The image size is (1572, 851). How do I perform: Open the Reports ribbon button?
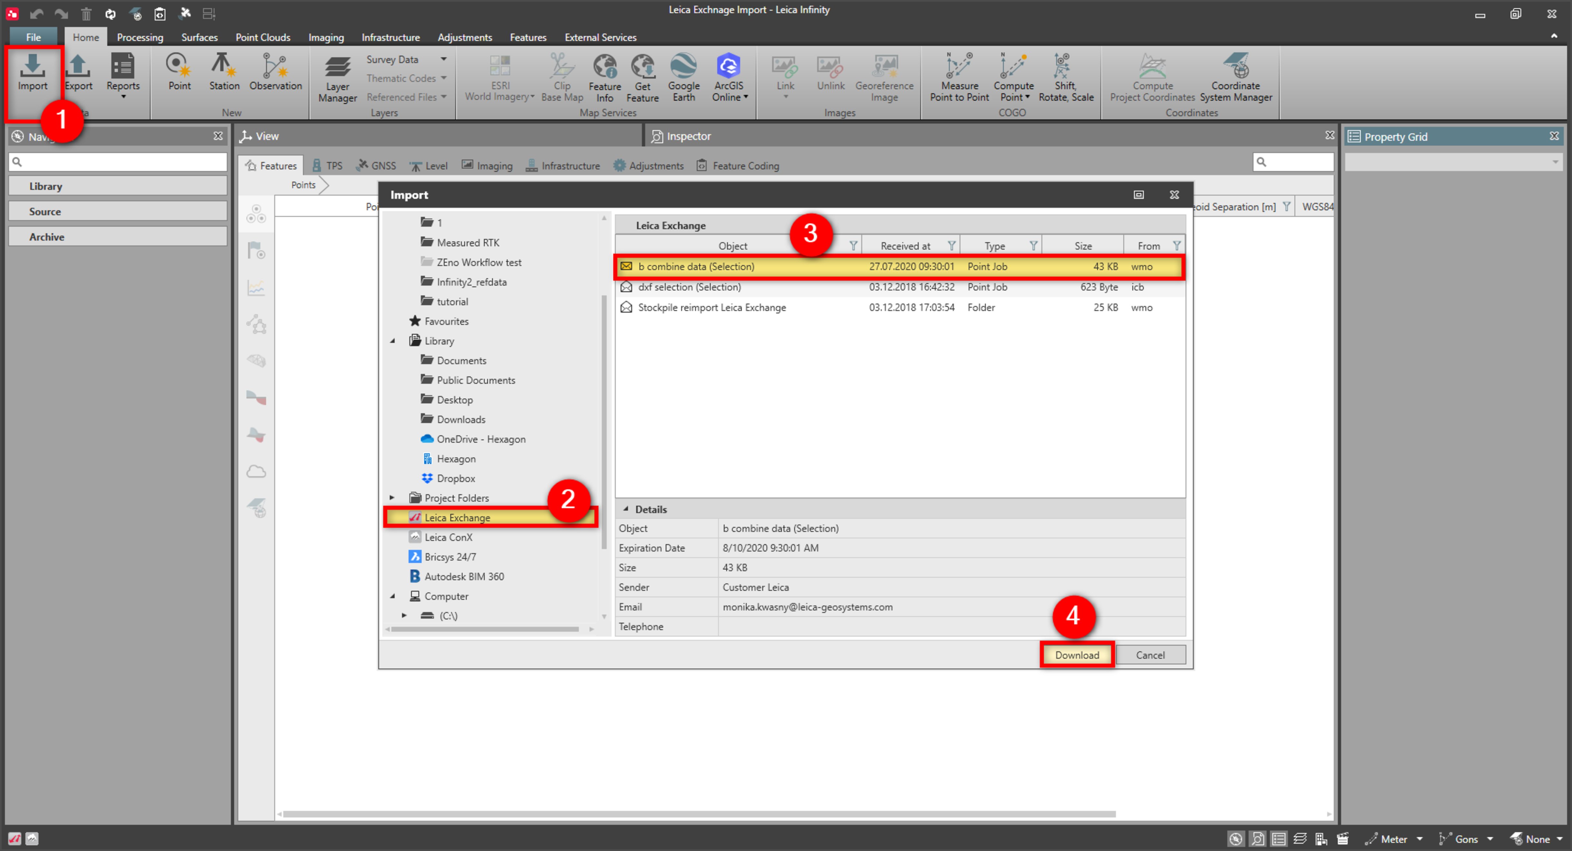(123, 76)
